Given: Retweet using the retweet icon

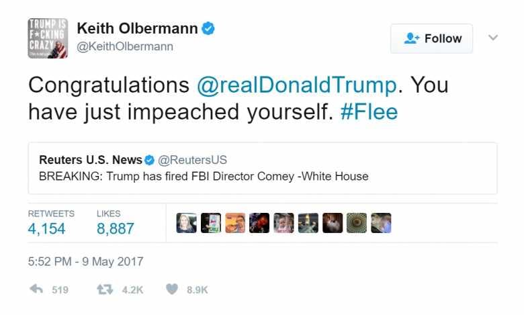Looking at the screenshot, I should tap(105, 289).
